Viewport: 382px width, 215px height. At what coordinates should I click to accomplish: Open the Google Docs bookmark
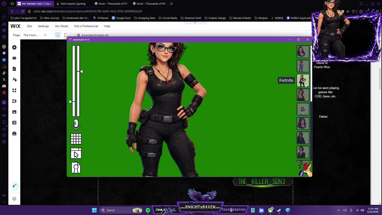121,18
